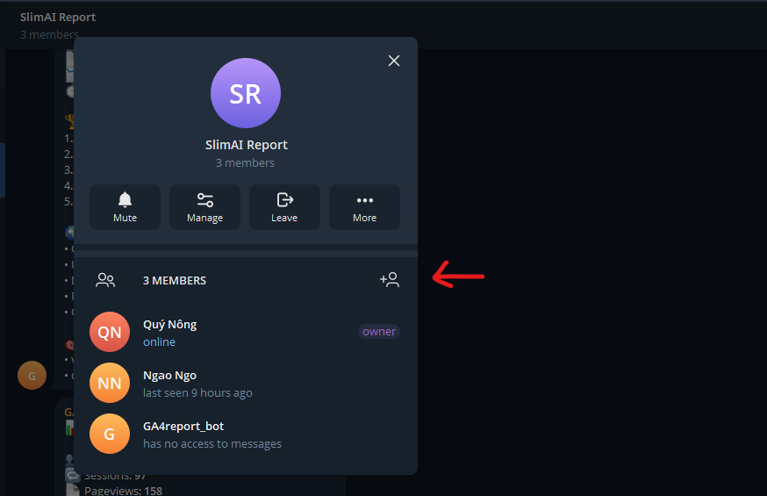This screenshot has height=496, width=767.
Task: Leave the SlimAI Report group
Action: pos(284,207)
